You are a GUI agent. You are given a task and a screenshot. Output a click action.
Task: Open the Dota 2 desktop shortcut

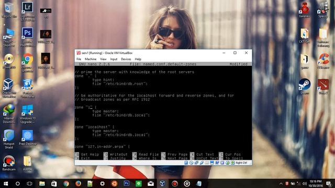pyautogui.click(x=323, y=86)
